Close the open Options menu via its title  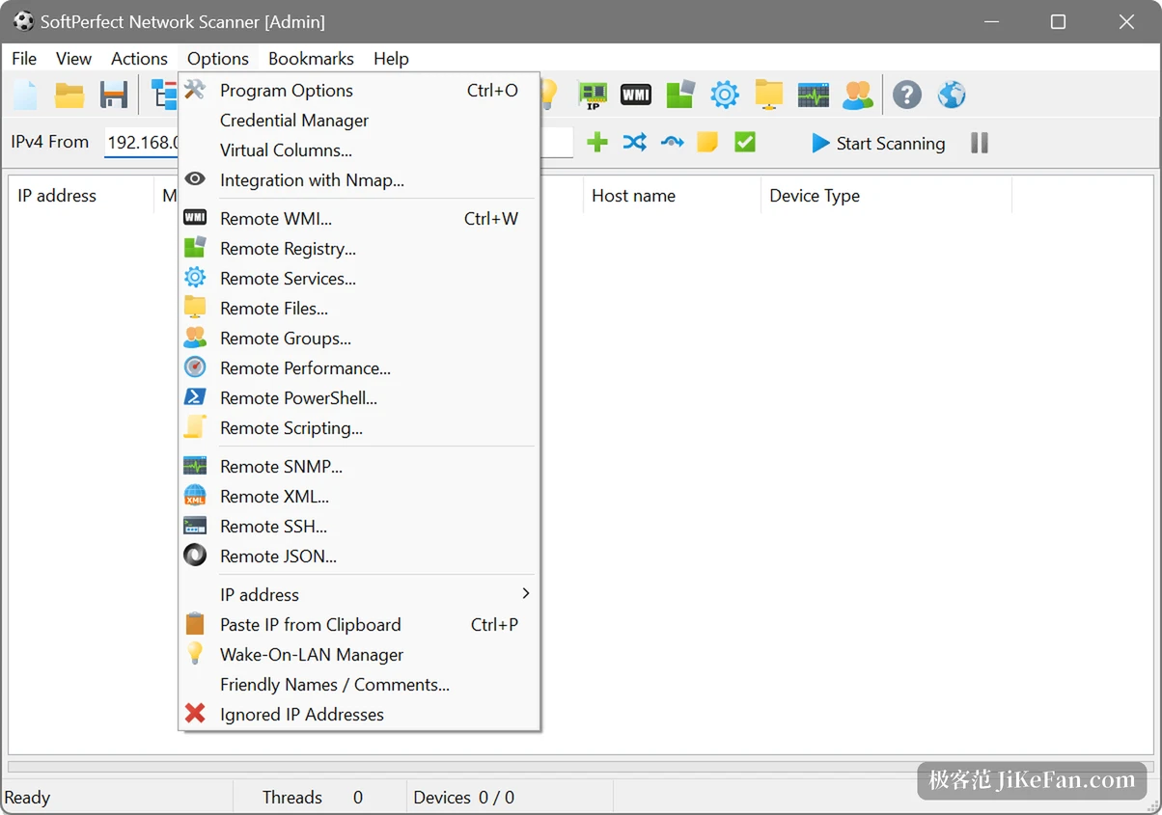[x=218, y=59]
